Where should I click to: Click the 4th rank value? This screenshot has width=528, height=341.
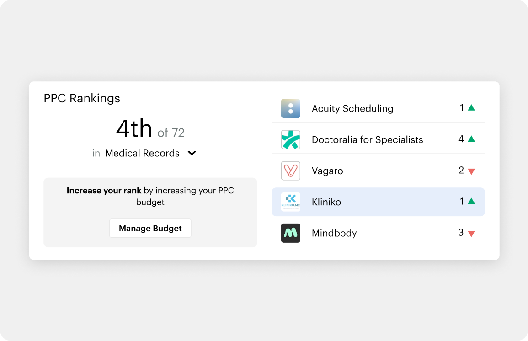[x=134, y=128]
